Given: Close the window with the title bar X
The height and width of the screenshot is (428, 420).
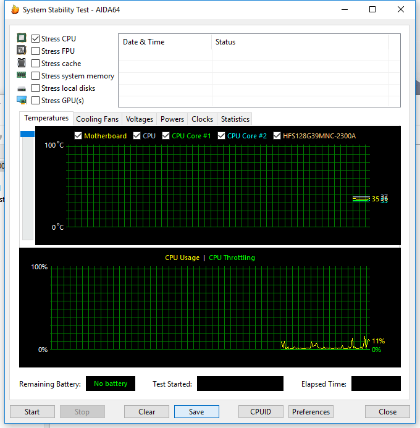Looking at the screenshot, I should pos(401,9).
